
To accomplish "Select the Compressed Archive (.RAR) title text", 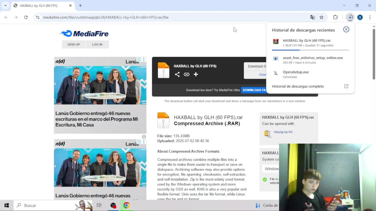I will click(207, 123).
